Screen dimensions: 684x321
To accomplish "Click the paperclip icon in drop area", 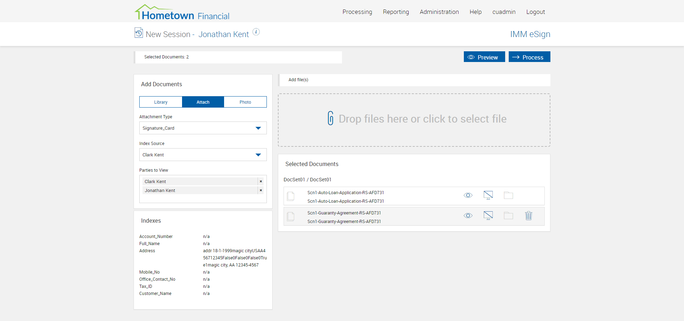I will tap(331, 118).
